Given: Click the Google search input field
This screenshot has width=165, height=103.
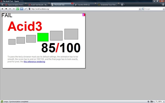Looking at the screenshot, I should [154, 9].
